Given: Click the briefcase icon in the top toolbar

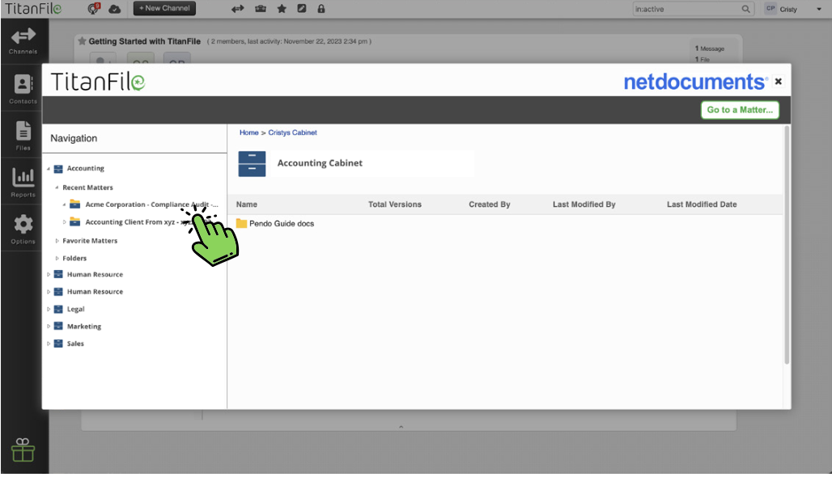Looking at the screenshot, I should 261,8.
